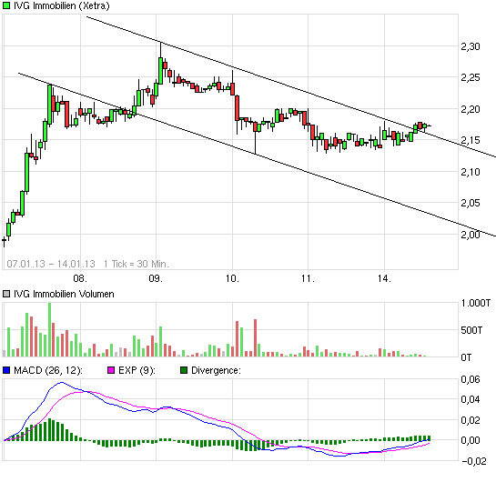Click the 0T volume axis label
496x482 pixels.
coord(466,357)
